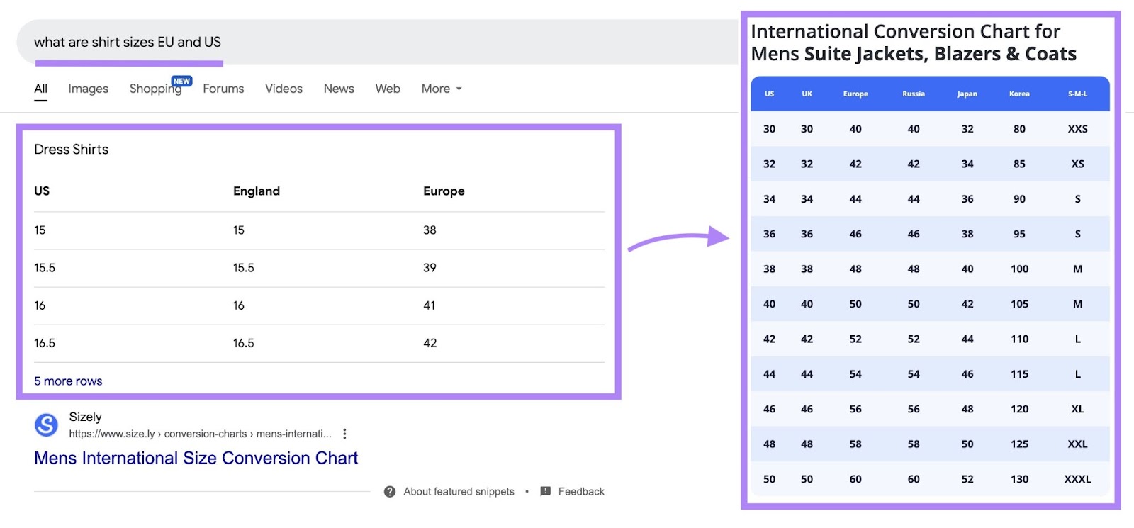This screenshot has height=528, width=1134.
Task: Click the Sizely site favicon
Action: coord(46,425)
